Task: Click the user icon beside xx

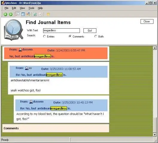Action: 27,68
